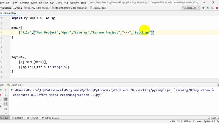
Task: Click fold end marker on line 12
Action: 10,72
